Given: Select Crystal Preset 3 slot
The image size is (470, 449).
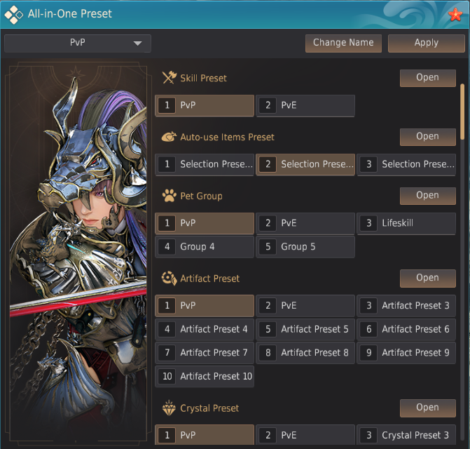Looking at the screenshot, I should (406, 436).
